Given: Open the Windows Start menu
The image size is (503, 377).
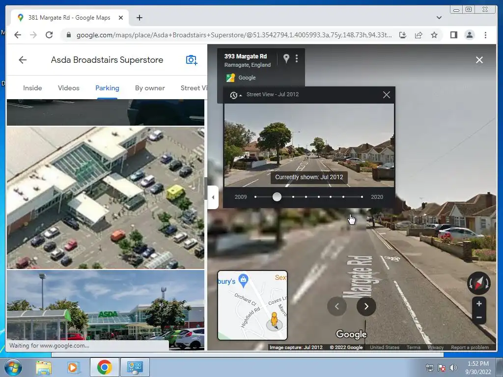Looking at the screenshot, I should pyautogui.click(x=13, y=367).
